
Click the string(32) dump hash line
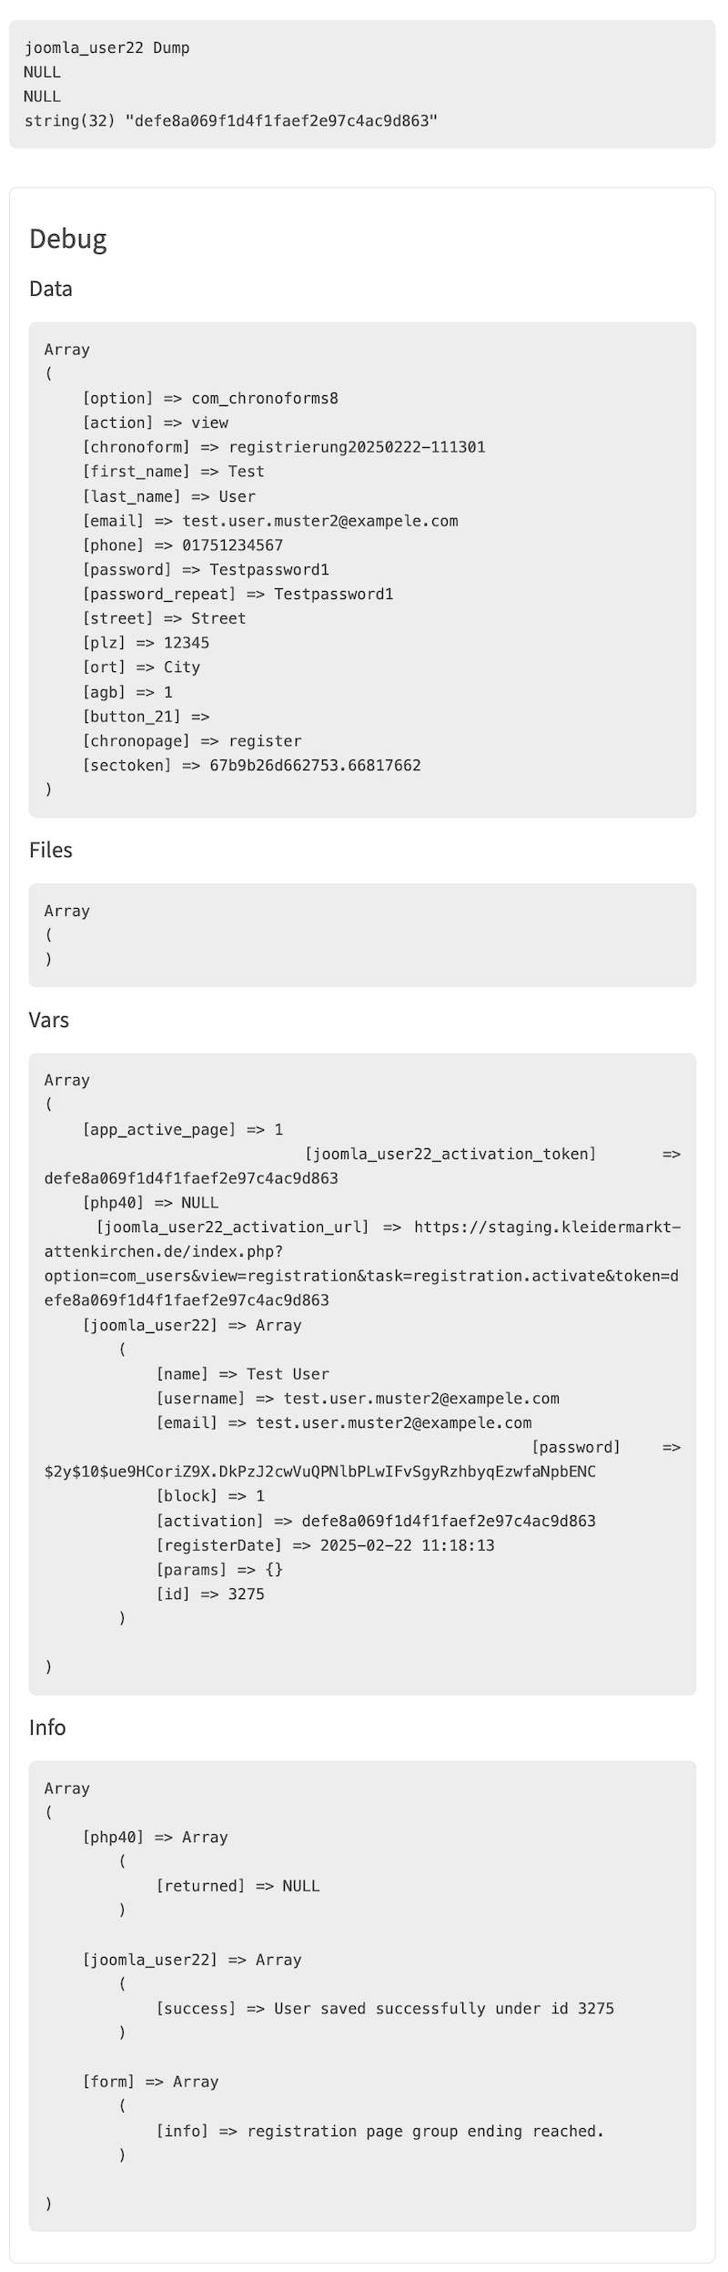(231, 120)
